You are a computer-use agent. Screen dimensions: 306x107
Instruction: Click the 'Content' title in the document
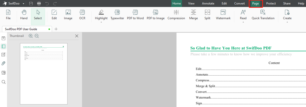tap(274, 63)
